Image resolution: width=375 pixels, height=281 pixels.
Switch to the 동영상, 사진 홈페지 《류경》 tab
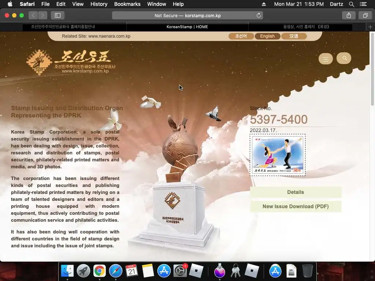point(307,27)
